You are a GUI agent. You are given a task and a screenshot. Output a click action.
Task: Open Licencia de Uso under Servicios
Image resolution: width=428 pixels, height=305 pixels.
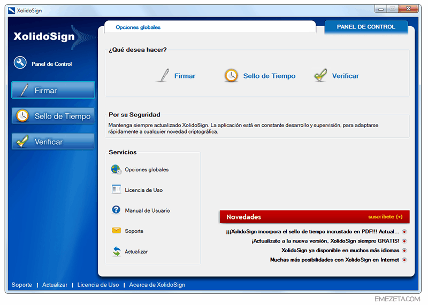click(x=143, y=190)
